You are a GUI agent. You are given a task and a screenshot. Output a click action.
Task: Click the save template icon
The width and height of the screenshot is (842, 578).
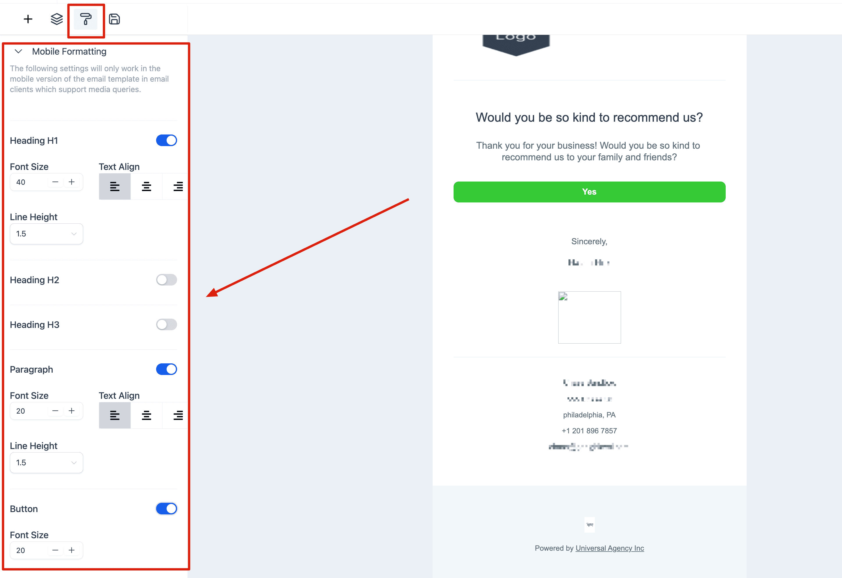pyautogui.click(x=115, y=19)
